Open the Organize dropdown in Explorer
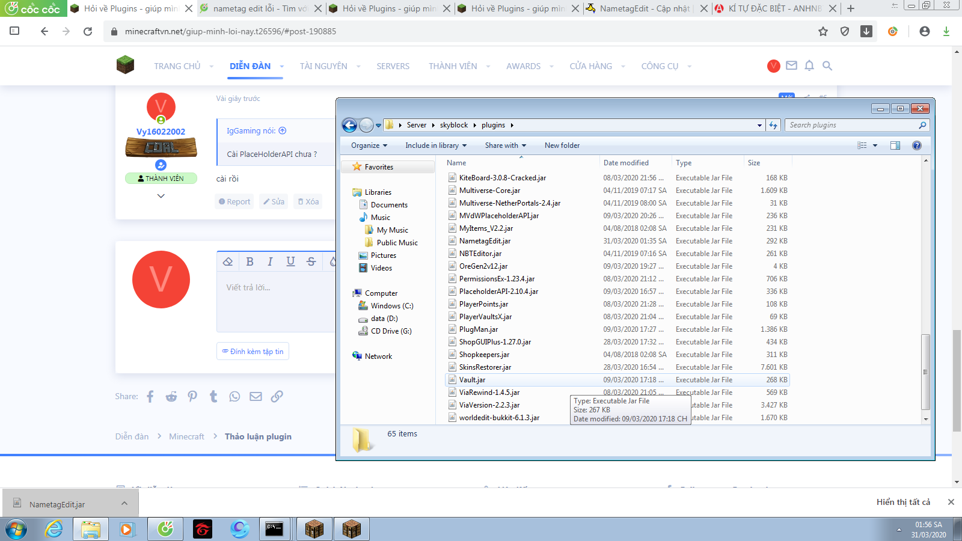Image resolution: width=962 pixels, height=541 pixels. [x=369, y=145]
